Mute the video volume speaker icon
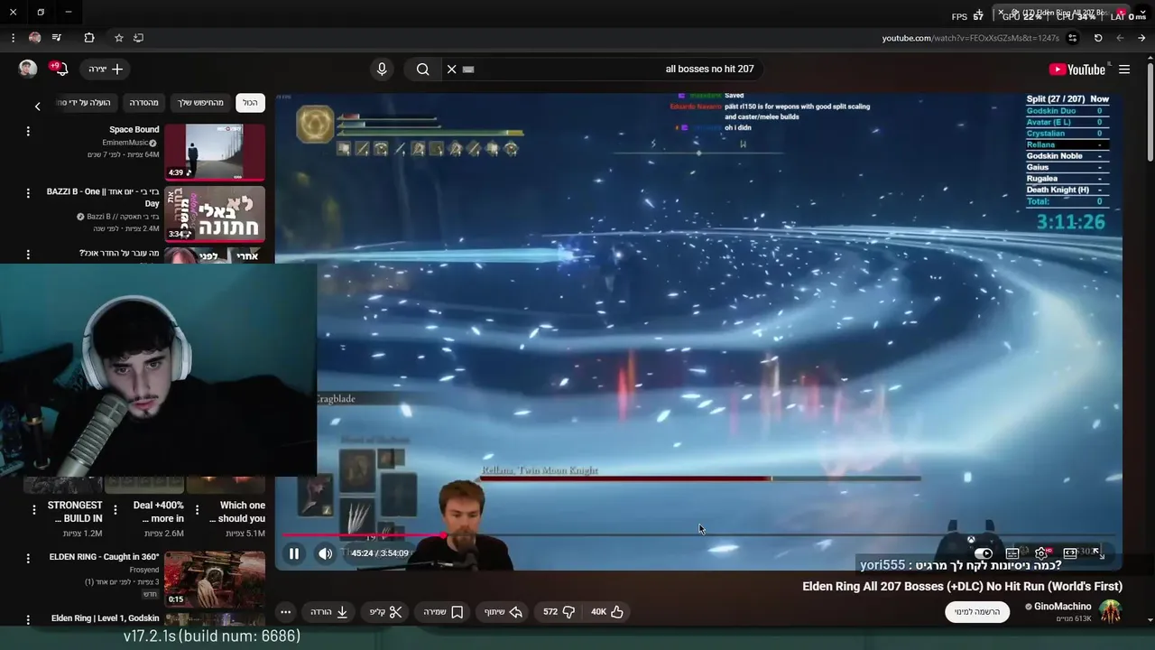Screen dimensions: 1155x650 click(x=326, y=553)
